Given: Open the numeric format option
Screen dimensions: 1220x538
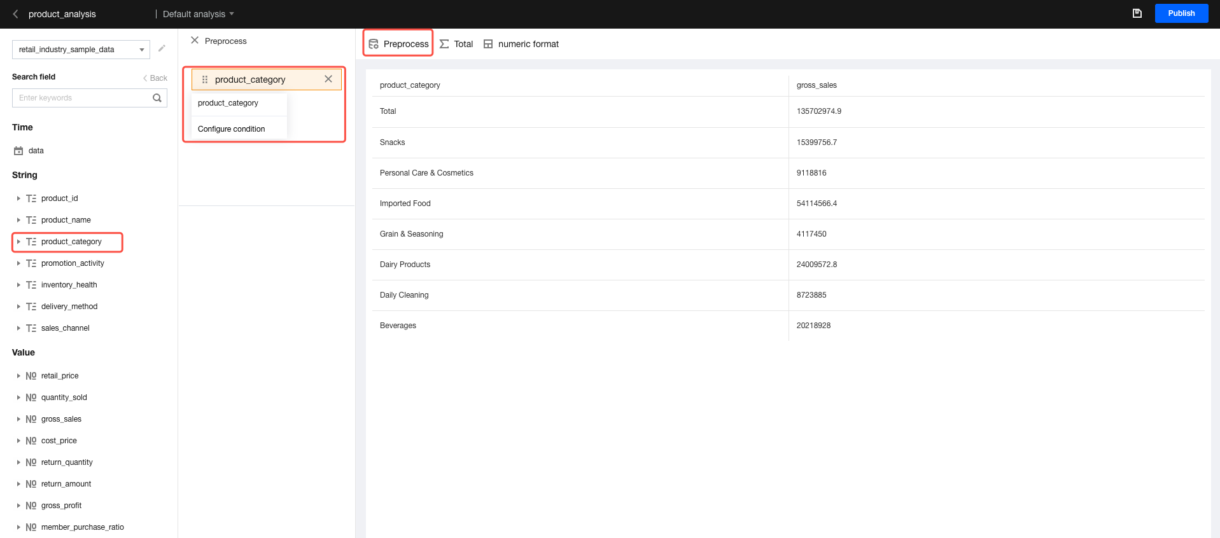Looking at the screenshot, I should tap(521, 44).
